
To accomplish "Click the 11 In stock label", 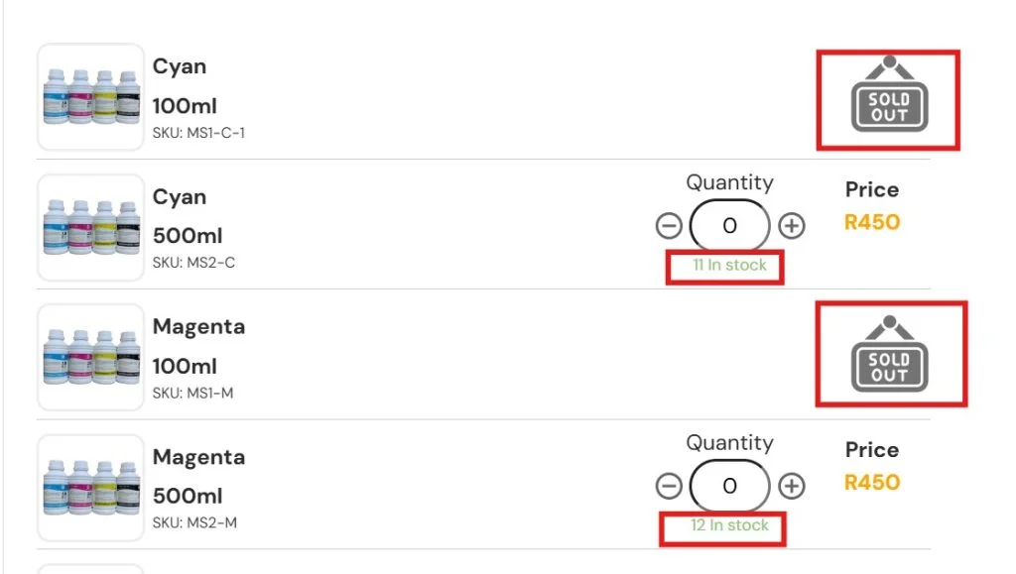I will 729,265.
